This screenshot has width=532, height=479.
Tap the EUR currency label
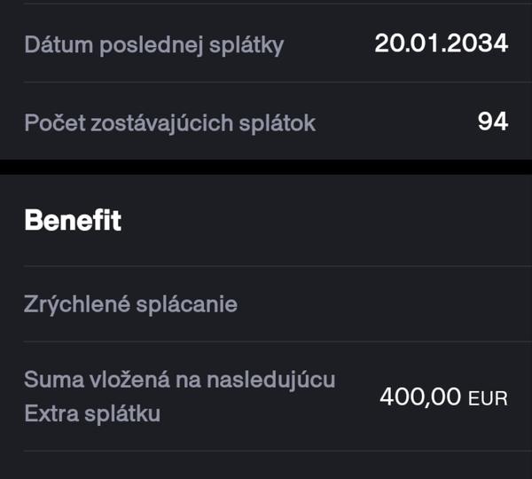pos(489,398)
